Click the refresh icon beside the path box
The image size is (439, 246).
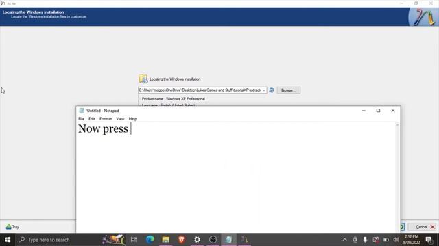tap(272, 90)
